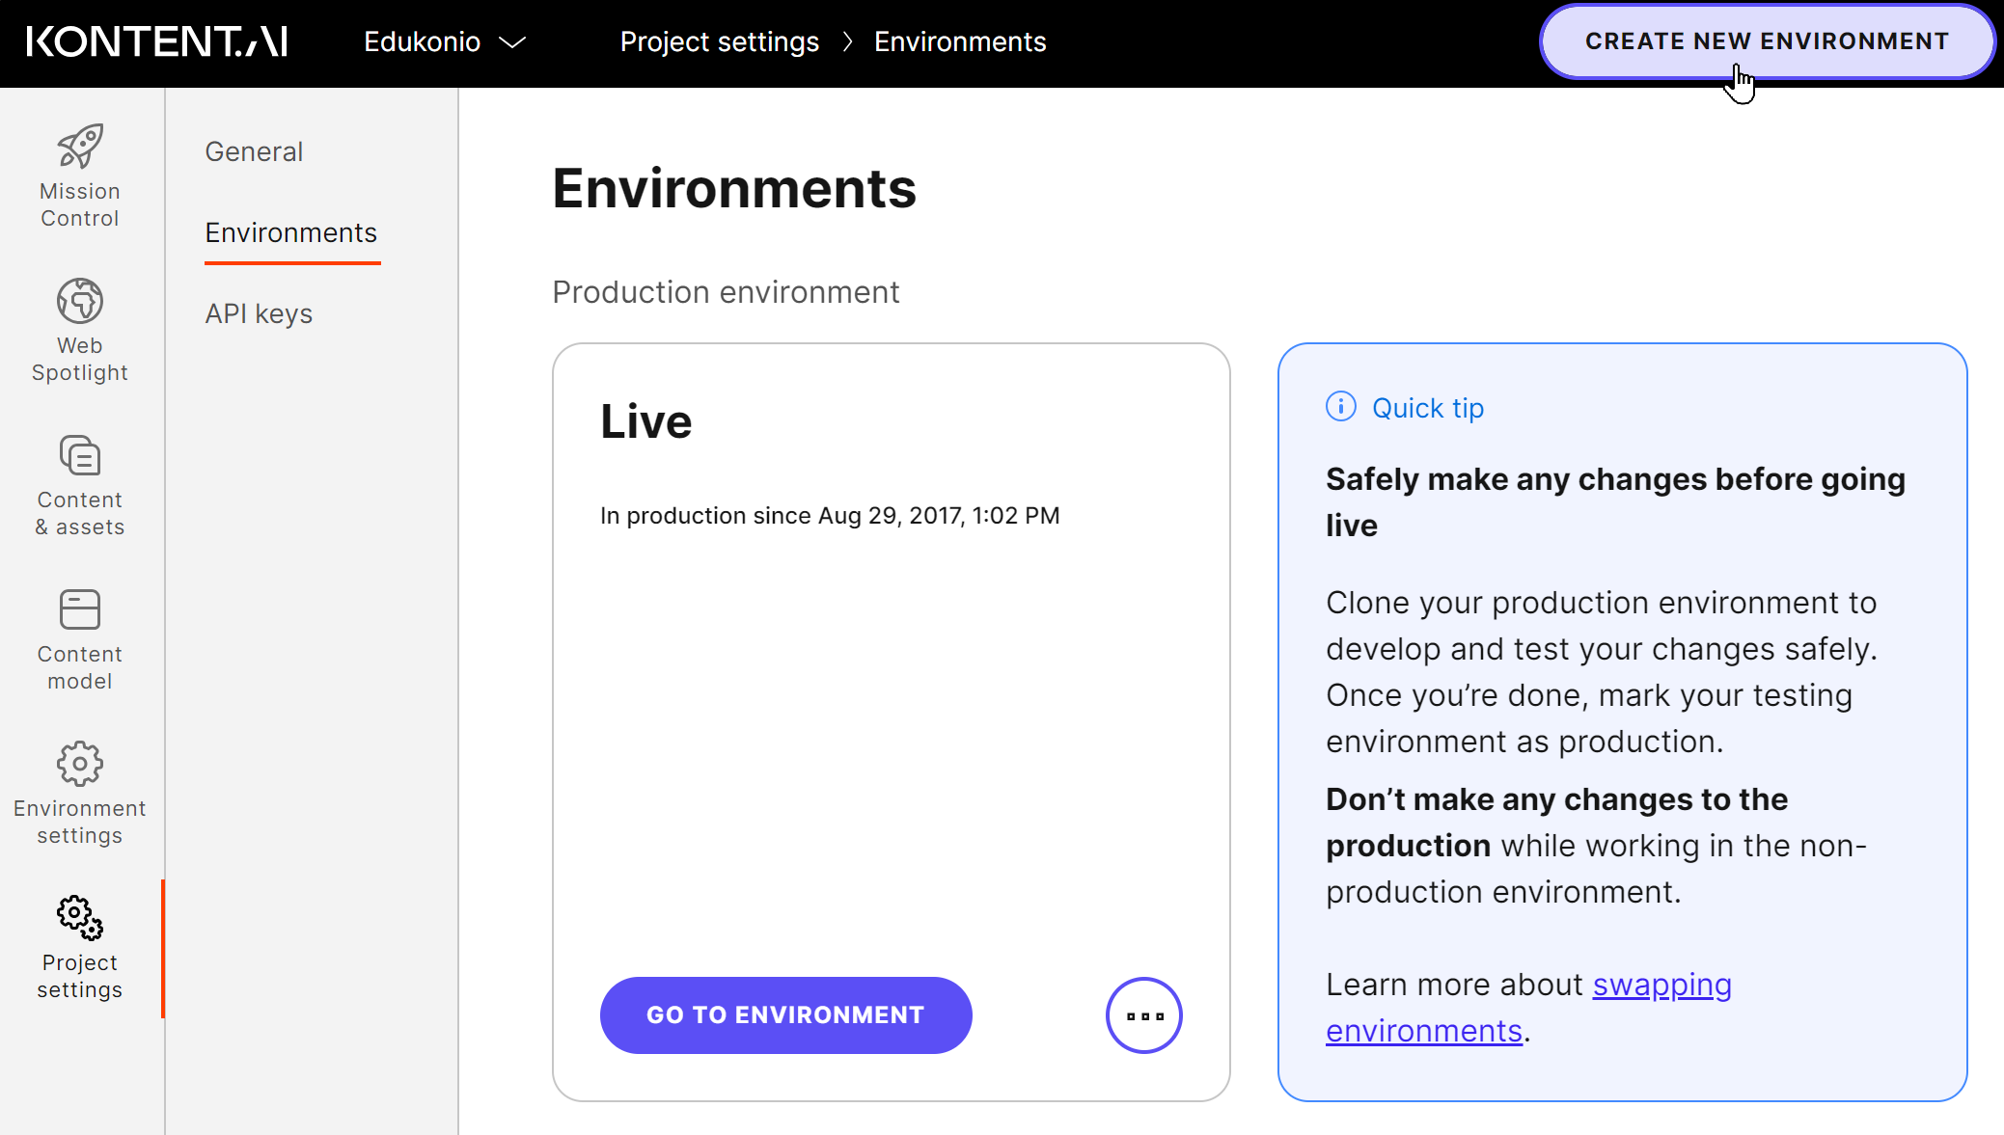This screenshot has height=1135, width=2004.
Task: Click GO TO ENVIRONMENT for Live
Action: [785, 1014]
